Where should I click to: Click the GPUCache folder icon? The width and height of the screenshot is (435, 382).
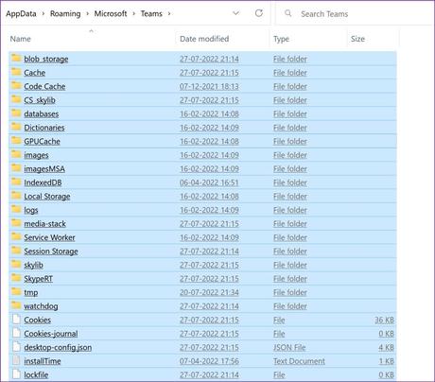pyautogui.click(x=16, y=141)
